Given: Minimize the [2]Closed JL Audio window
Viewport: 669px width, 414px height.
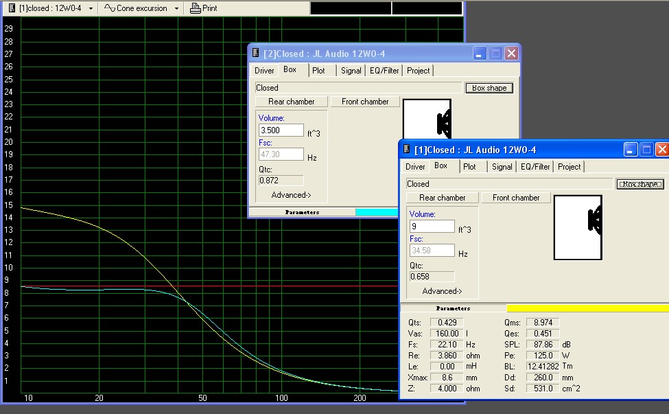Looking at the screenshot, I should (x=480, y=54).
